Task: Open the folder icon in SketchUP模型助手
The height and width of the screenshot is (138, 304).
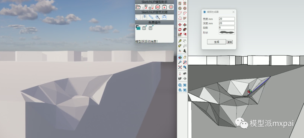Action: pyautogui.click(x=138, y=7)
